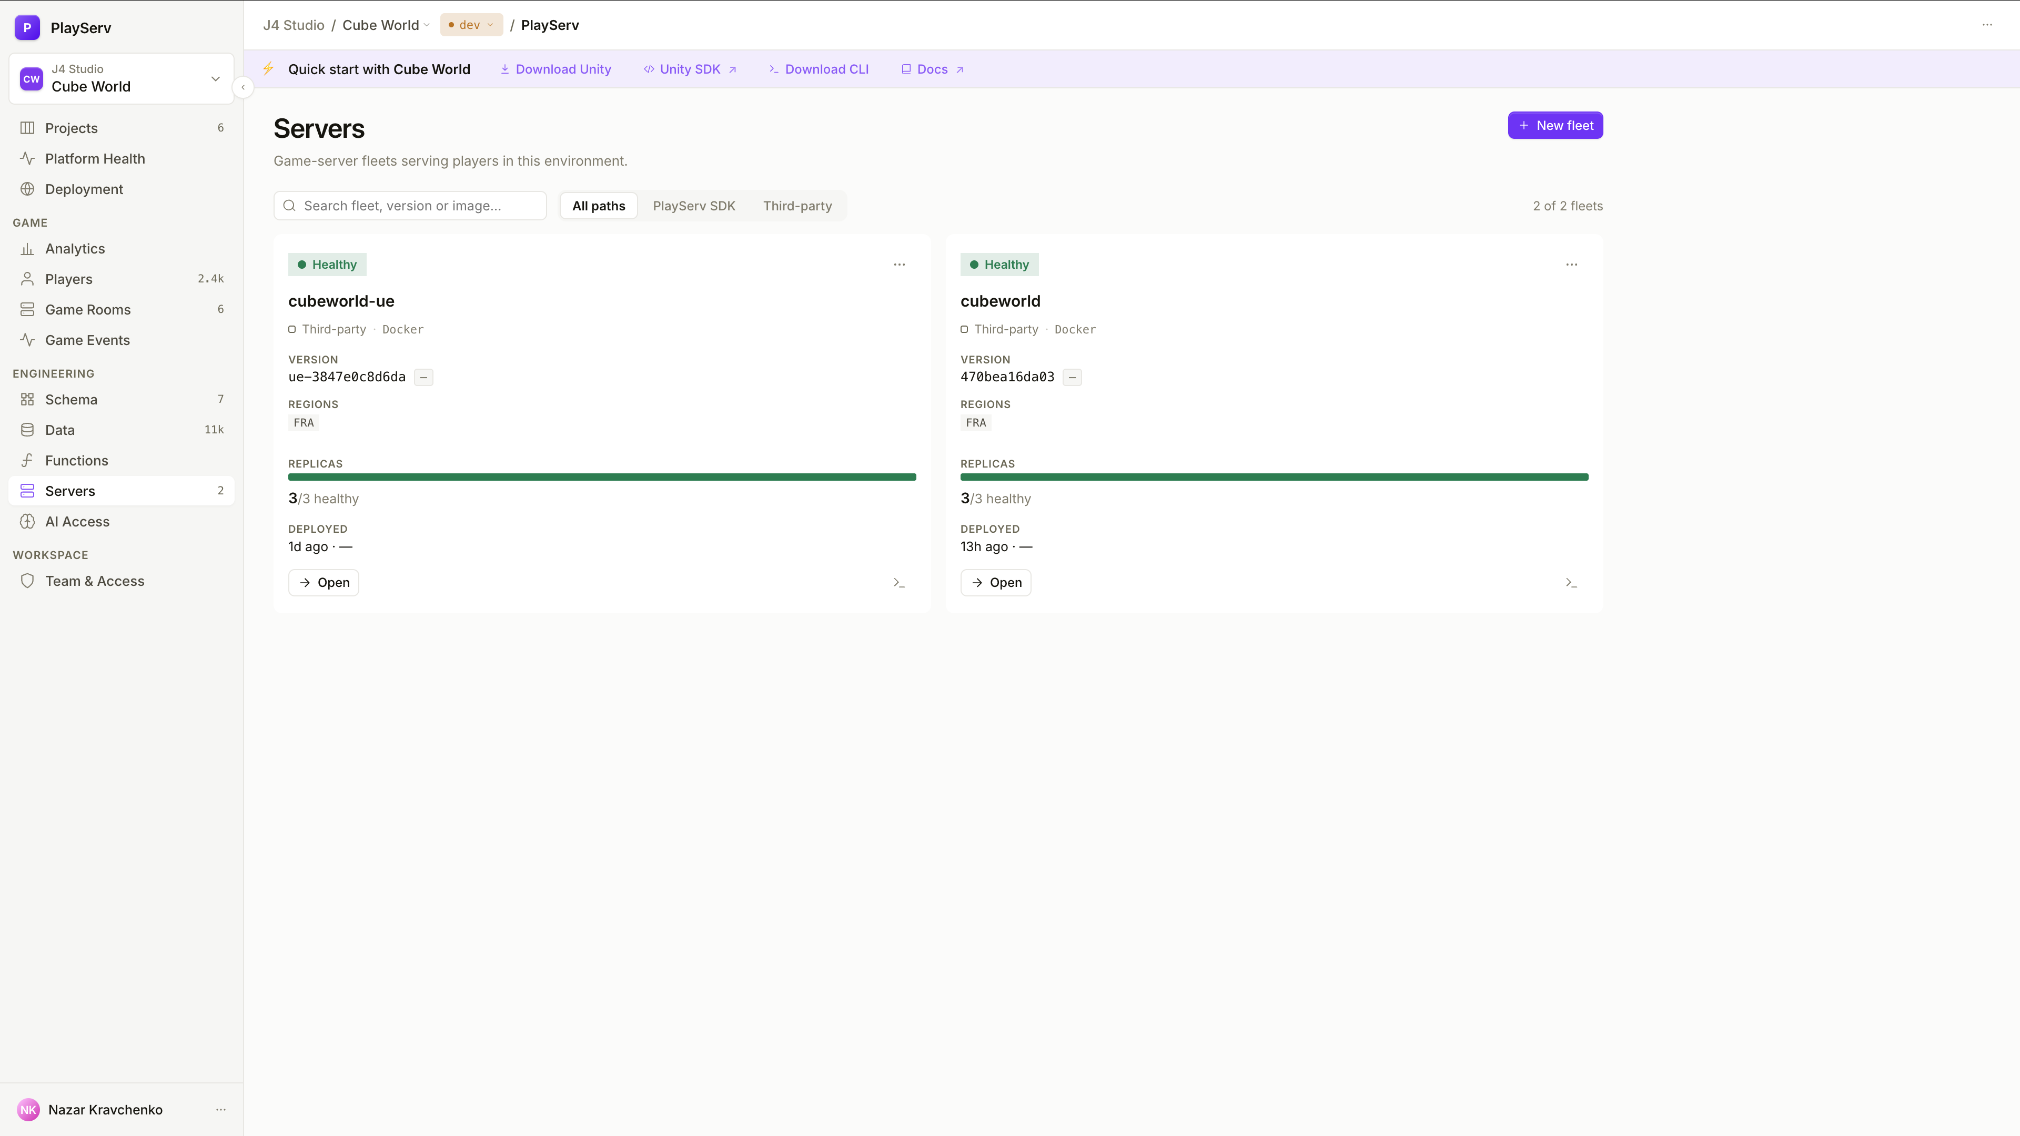Open the Docs external link
This screenshot has height=1136, width=2020.
click(932, 69)
